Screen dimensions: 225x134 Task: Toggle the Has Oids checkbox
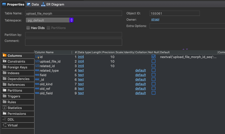pyautogui.click(x=28, y=28)
